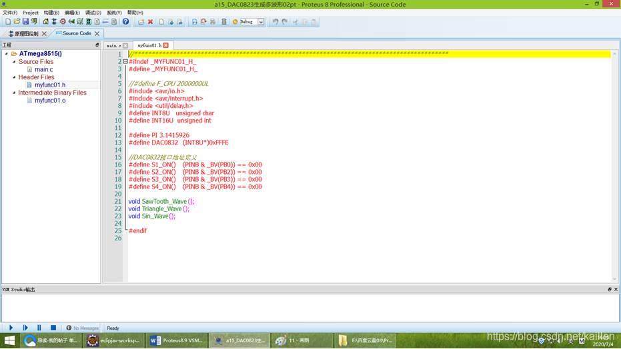This screenshot has height=349, width=621.
Task: Open the Gerber Viewer icon
Action: pos(80,22)
